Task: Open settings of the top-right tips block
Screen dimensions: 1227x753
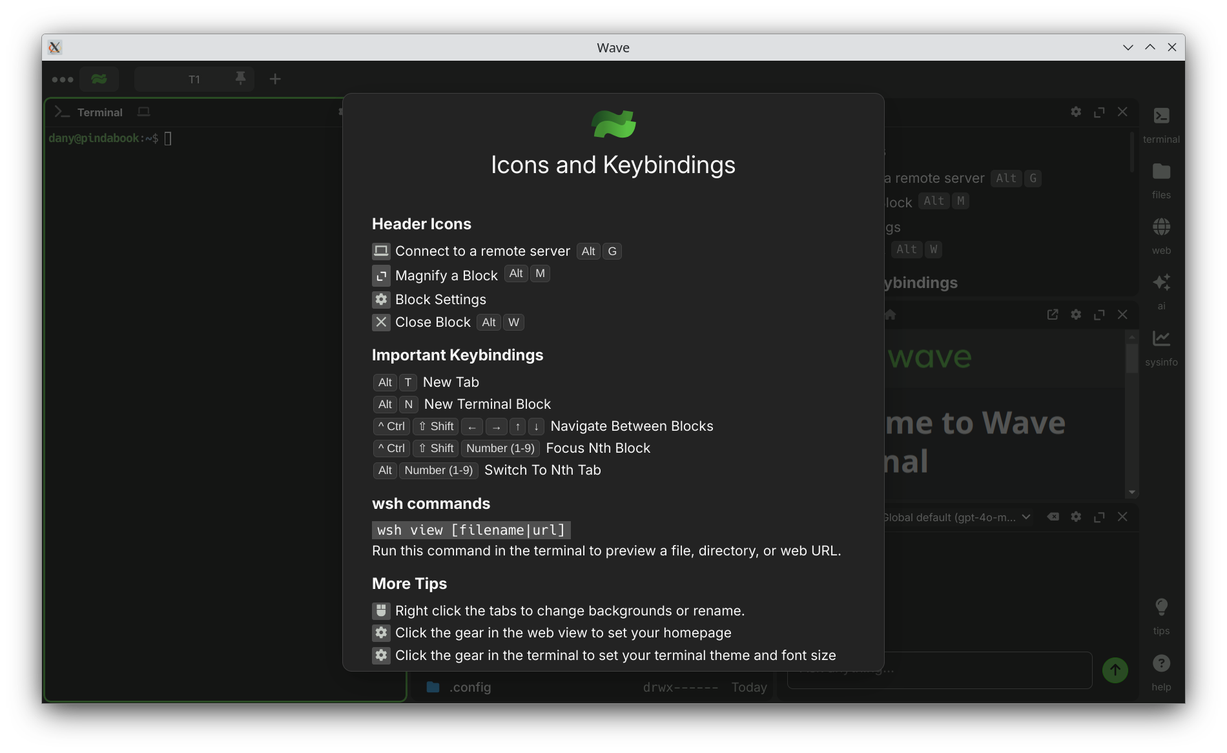Action: pyautogui.click(x=1076, y=112)
